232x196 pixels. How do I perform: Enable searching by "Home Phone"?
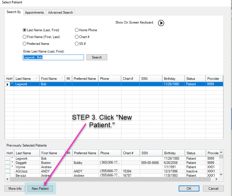point(77,30)
